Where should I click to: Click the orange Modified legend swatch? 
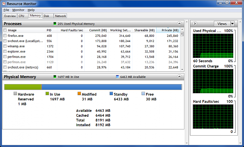79,94
